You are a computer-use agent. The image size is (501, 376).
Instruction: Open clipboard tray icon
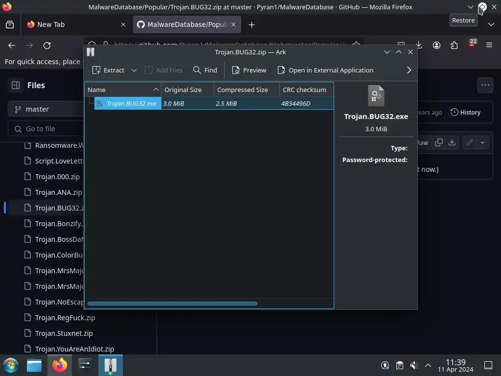click(x=399, y=365)
